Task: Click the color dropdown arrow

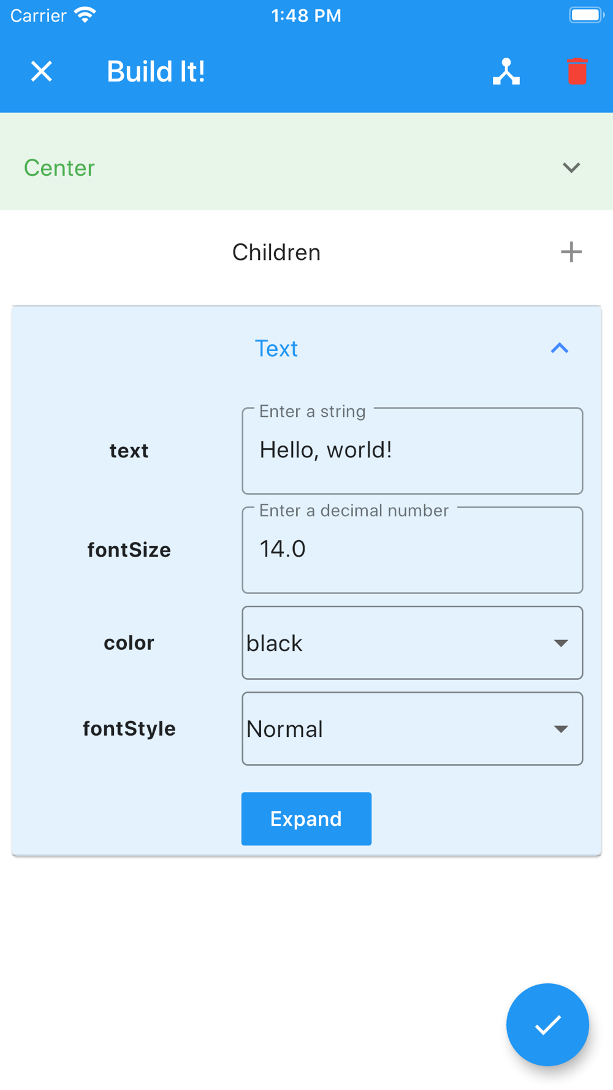Action: pos(560,643)
